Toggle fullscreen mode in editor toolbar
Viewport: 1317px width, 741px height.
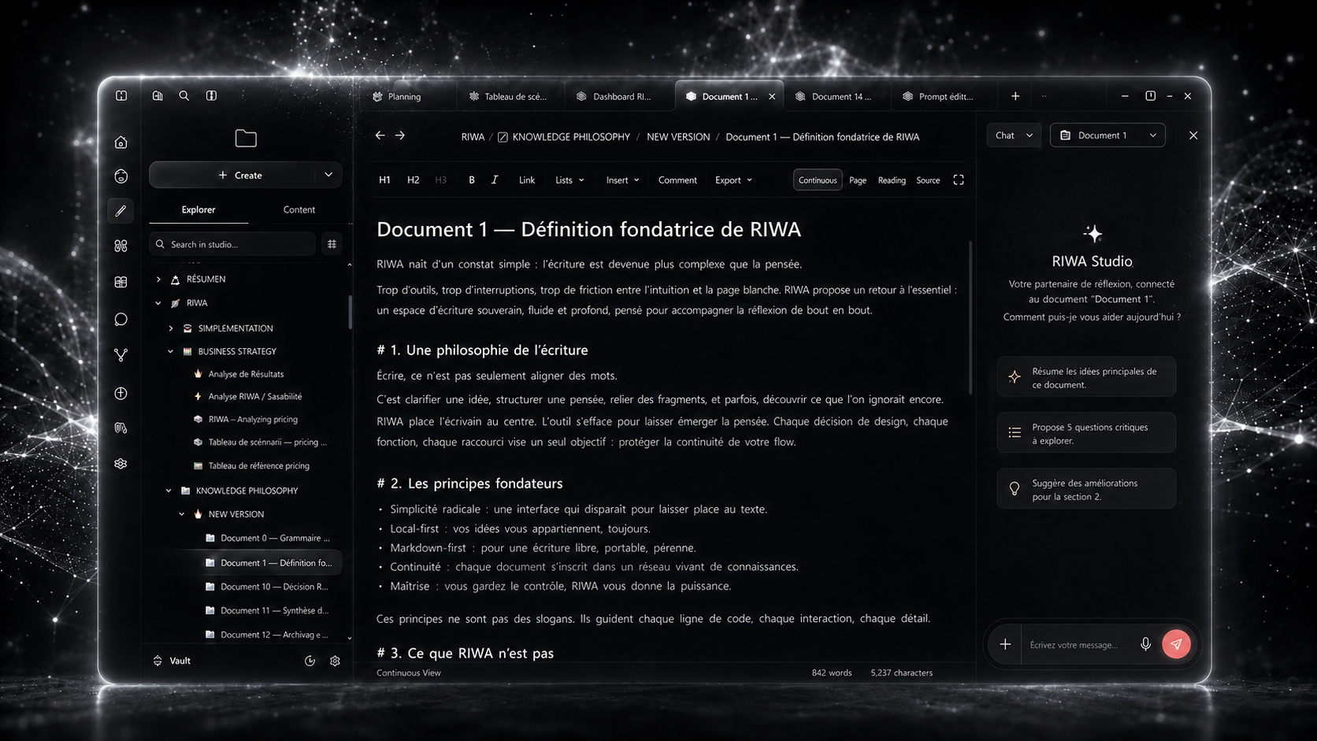(959, 180)
